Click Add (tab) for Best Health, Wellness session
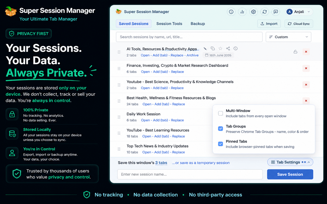 tap(162, 104)
